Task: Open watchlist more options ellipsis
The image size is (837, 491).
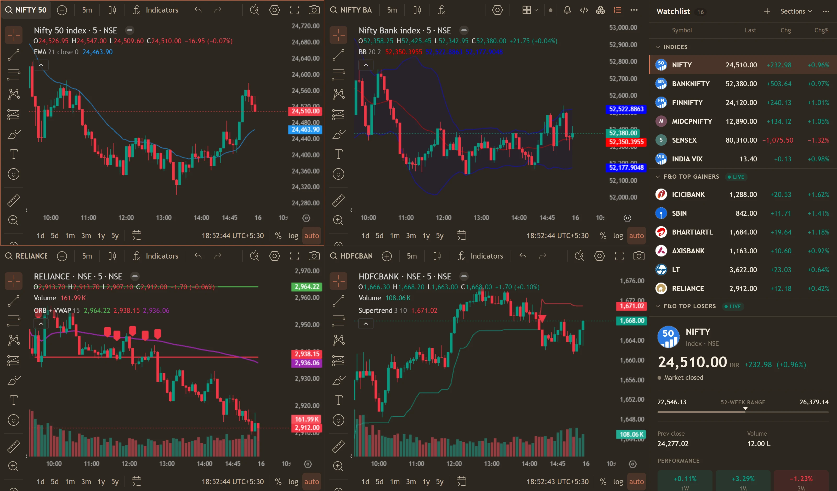Action: click(x=826, y=11)
